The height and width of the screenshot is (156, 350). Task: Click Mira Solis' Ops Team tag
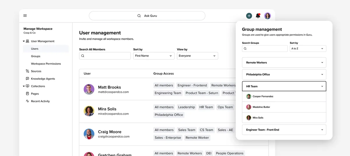click(x=225, y=107)
